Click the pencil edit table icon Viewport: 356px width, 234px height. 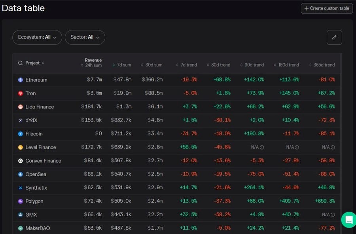334,37
